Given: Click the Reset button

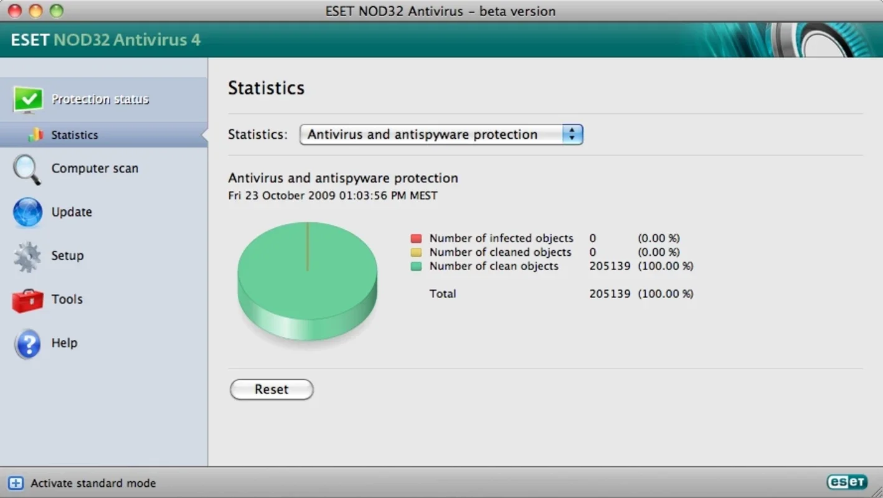Looking at the screenshot, I should [272, 390].
